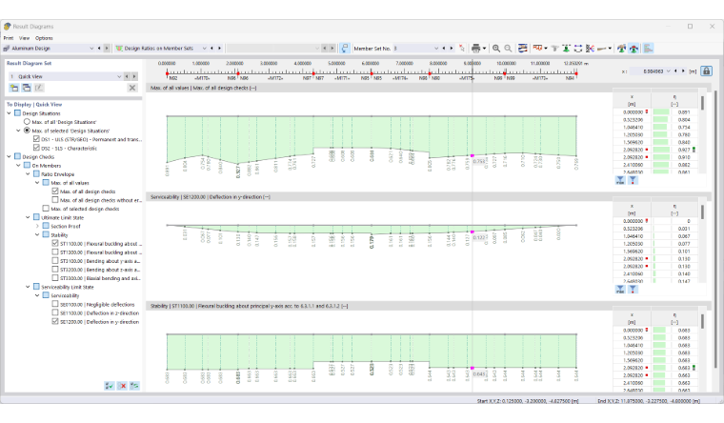This screenshot has width=724, height=423.
Task: Collapse the Design Situations tree node
Action: (x=9, y=113)
